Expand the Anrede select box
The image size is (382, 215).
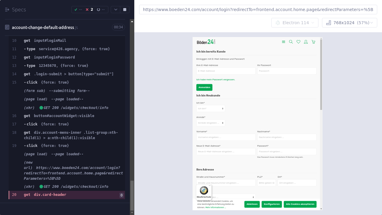pyautogui.click(x=210, y=123)
